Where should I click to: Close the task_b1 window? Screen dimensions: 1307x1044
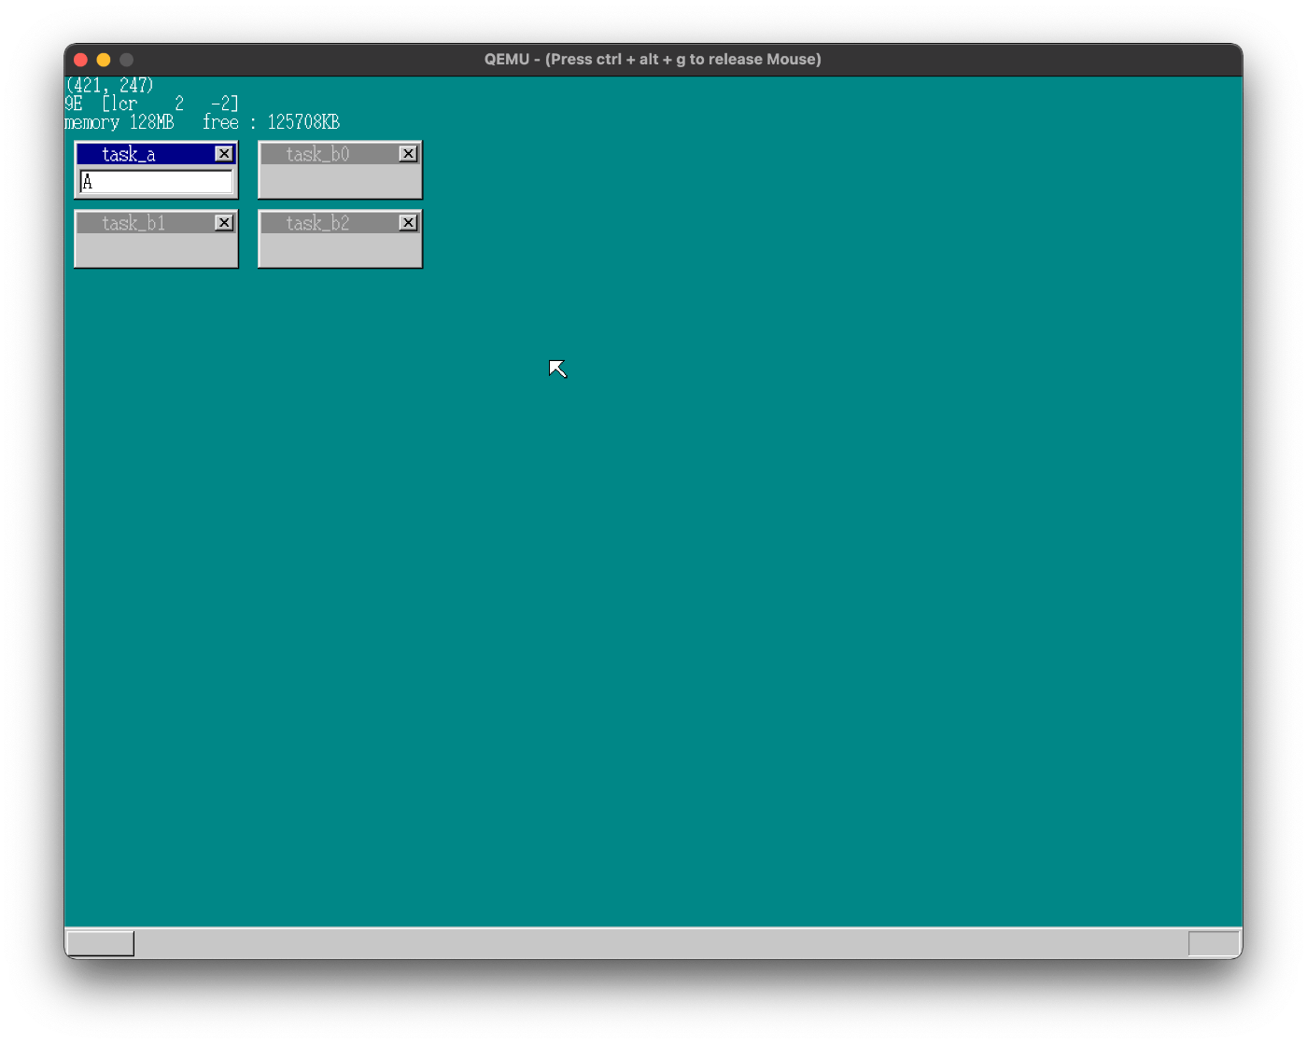(x=224, y=223)
